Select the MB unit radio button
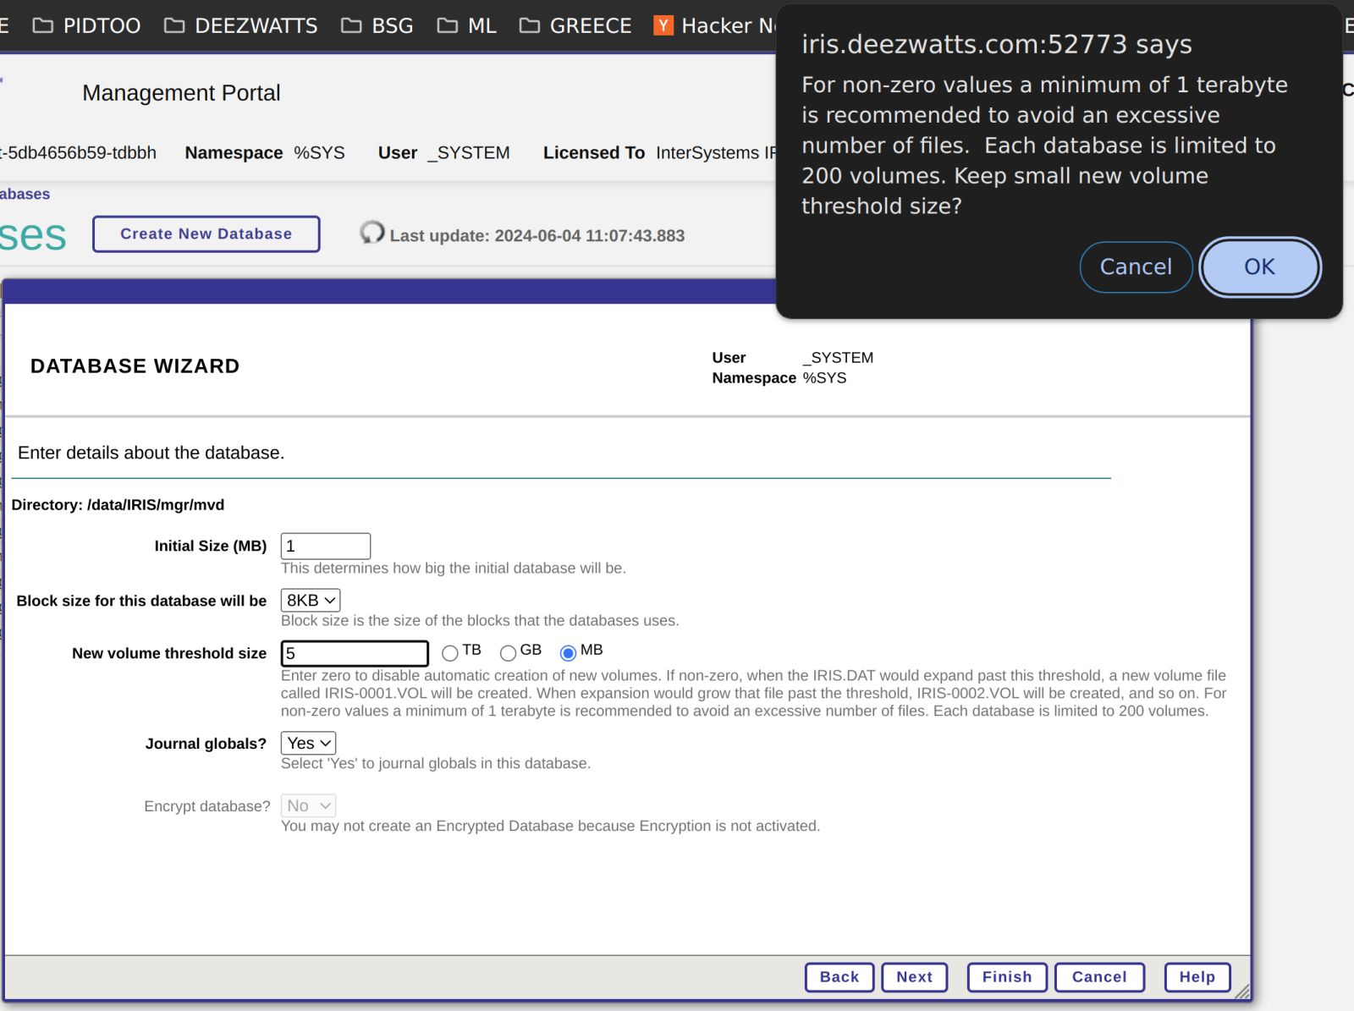The image size is (1354, 1011). tap(568, 652)
